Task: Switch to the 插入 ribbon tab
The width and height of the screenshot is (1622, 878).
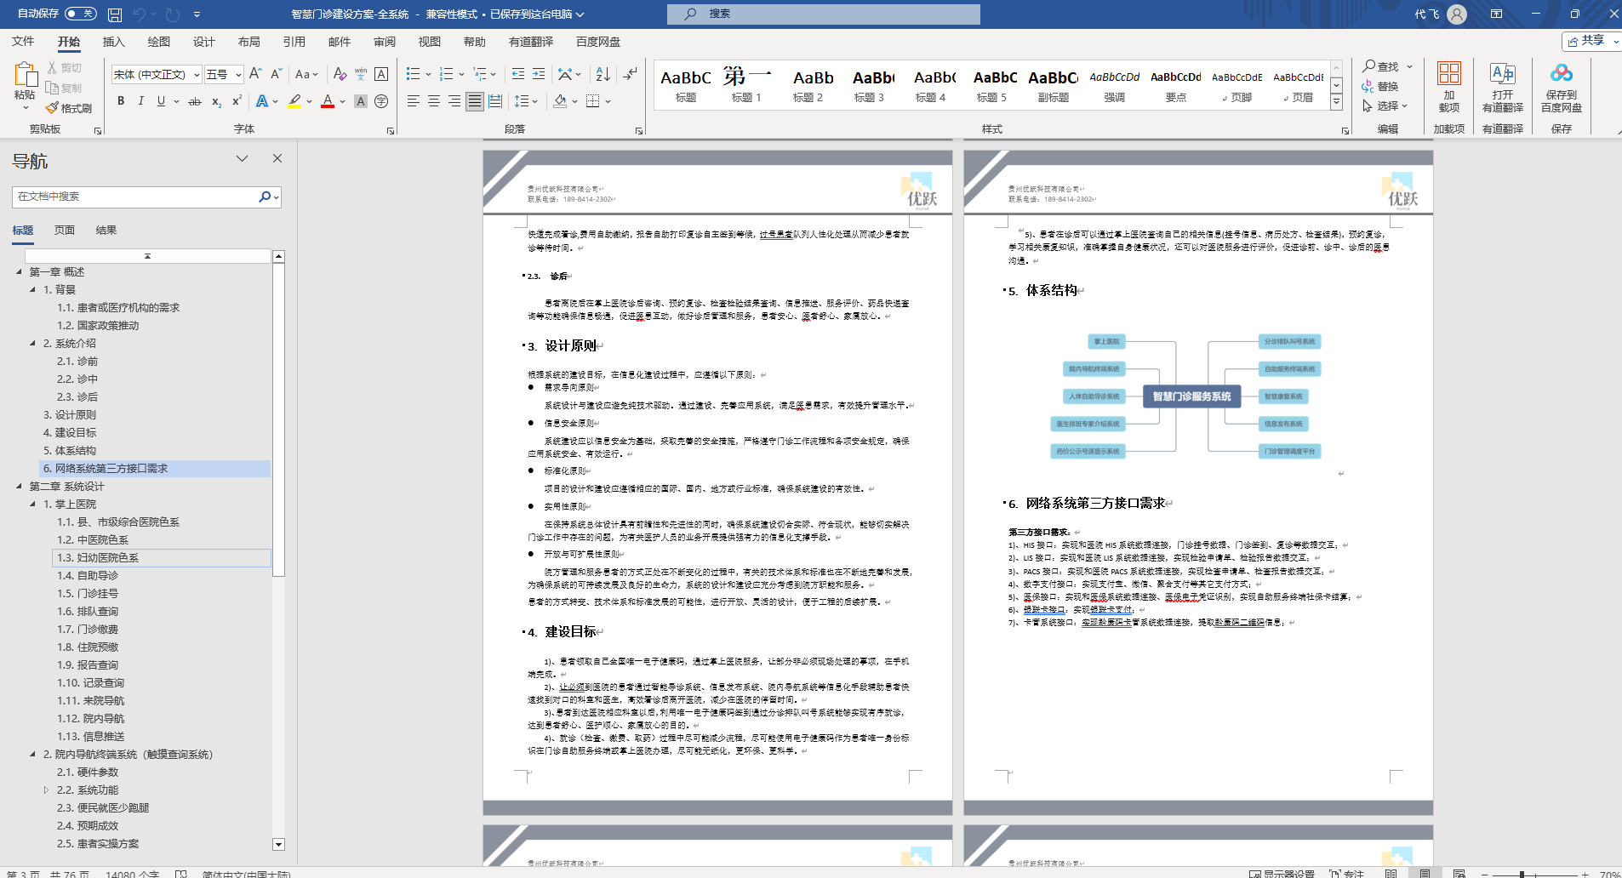Action: pos(113,42)
